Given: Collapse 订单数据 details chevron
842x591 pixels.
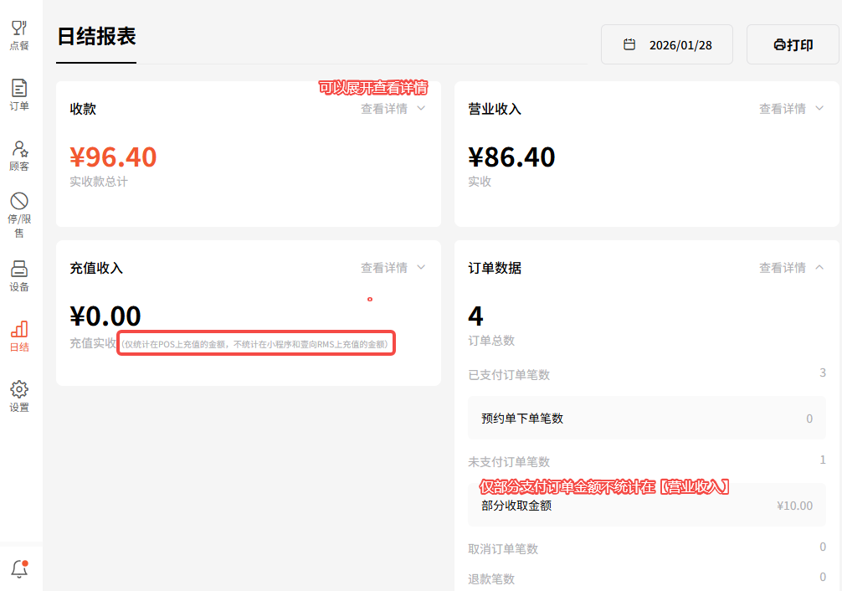Looking at the screenshot, I should click(819, 268).
